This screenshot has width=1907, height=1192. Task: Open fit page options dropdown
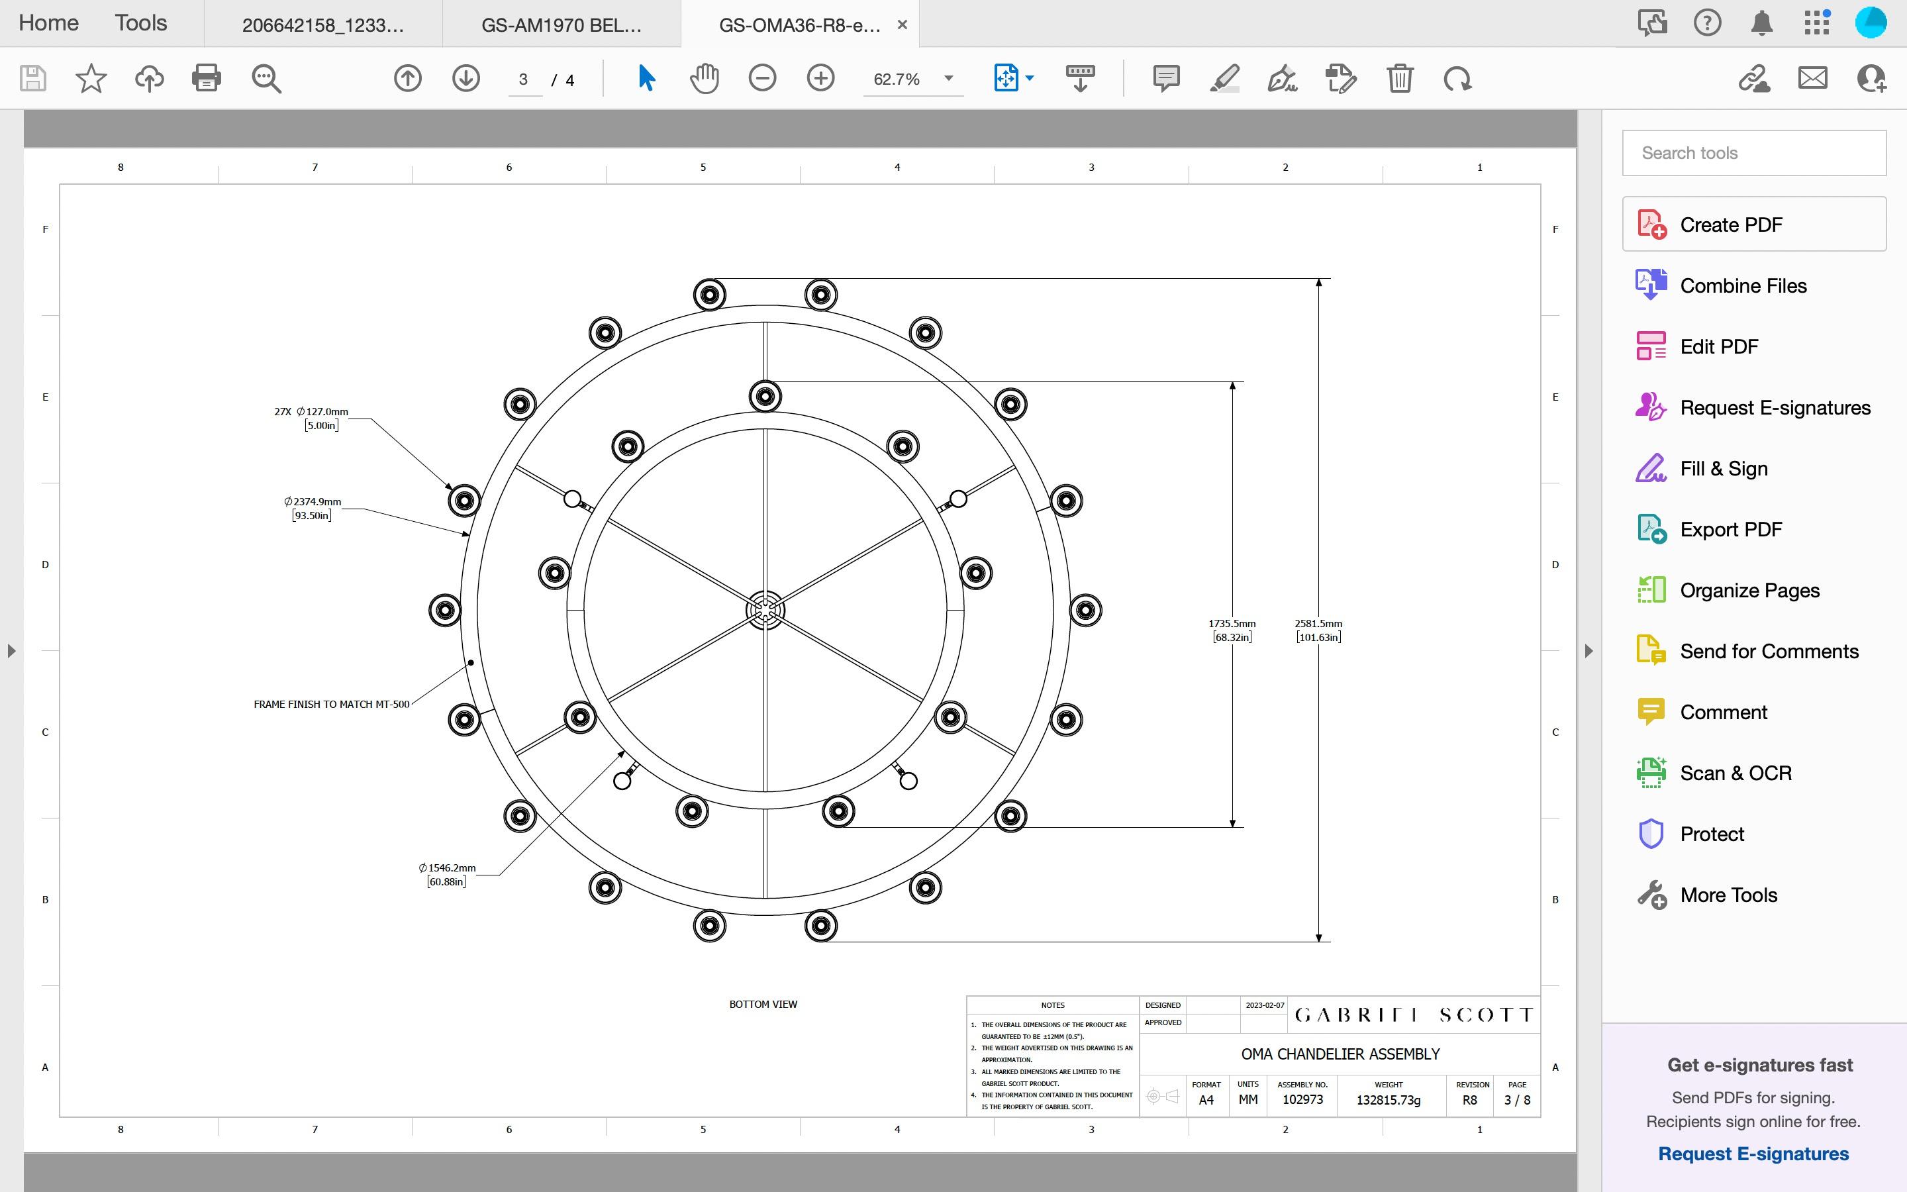coord(1029,78)
